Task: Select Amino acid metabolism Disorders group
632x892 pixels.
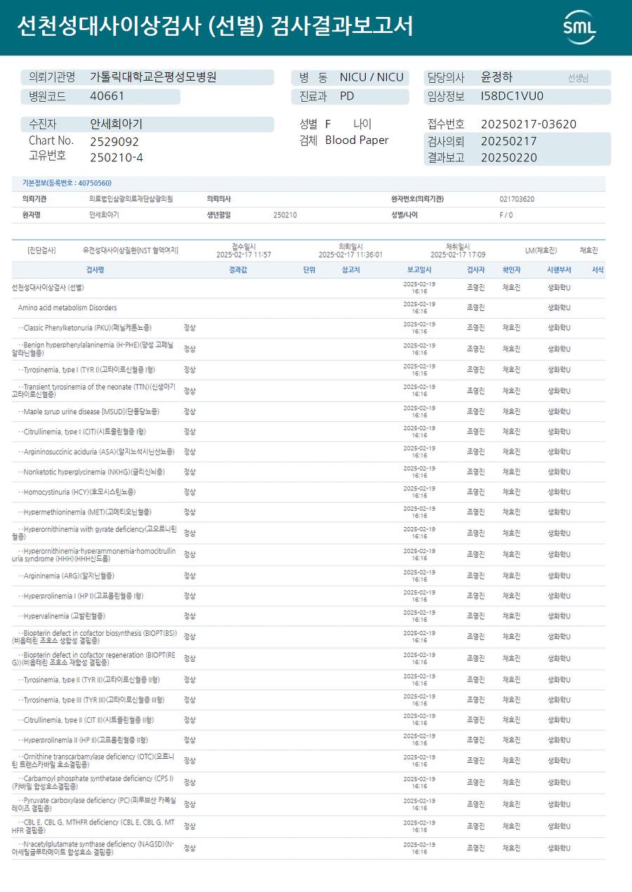Action: click(x=308, y=307)
